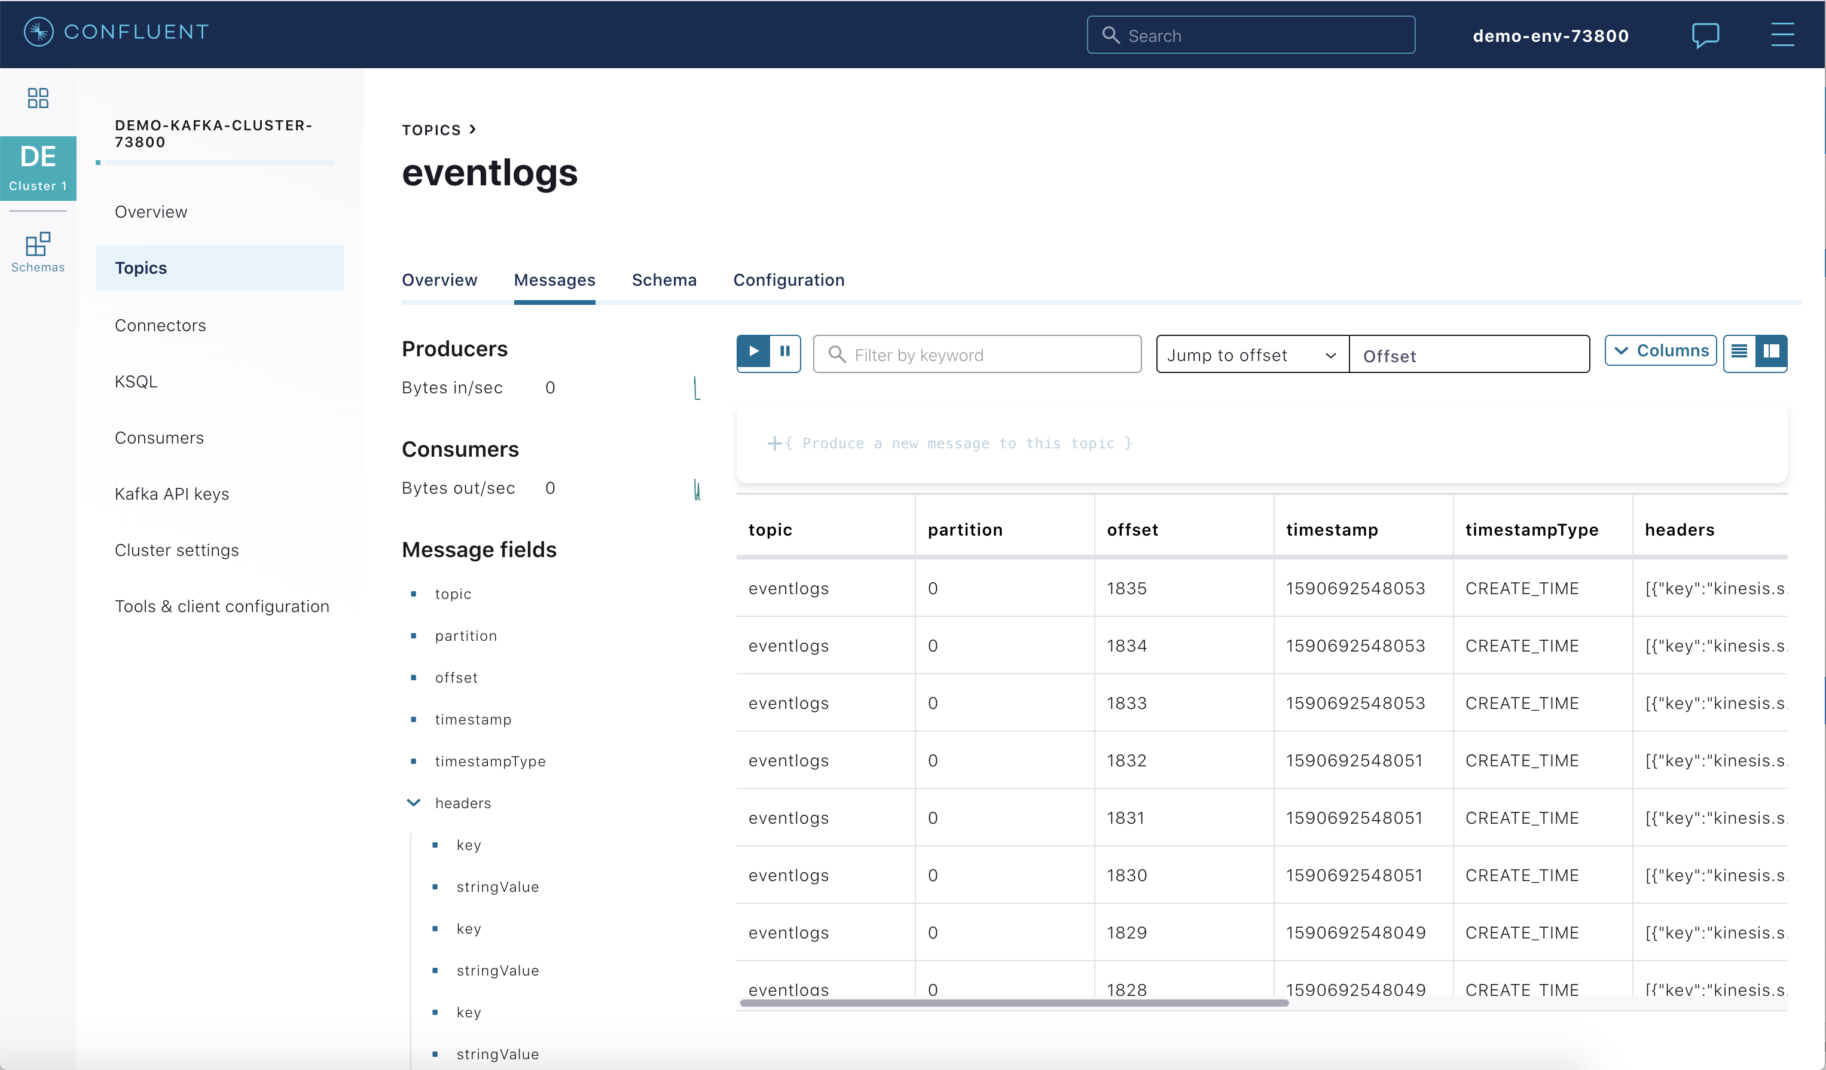Click the environments grid icon in sidebar
This screenshot has width=1826, height=1070.
click(x=38, y=98)
